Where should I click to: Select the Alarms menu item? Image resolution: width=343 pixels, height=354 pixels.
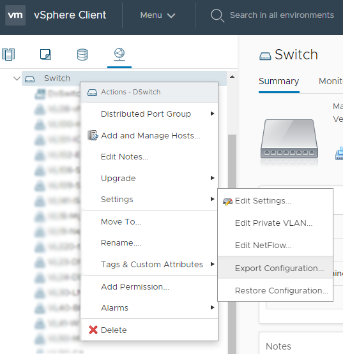pyautogui.click(x=149, y=307)
